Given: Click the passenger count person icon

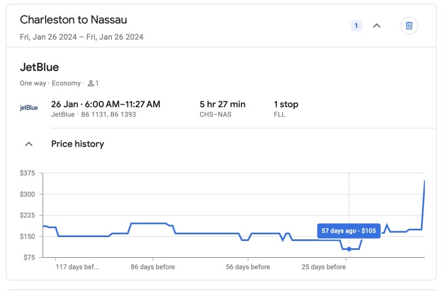Looking at the screenshot, I should pyautogui.click(x=91, y=83).
